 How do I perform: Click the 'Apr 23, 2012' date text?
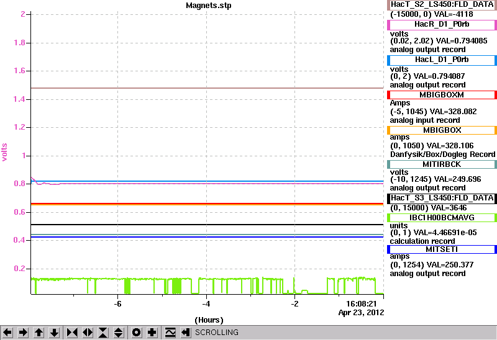click(361, 313)
